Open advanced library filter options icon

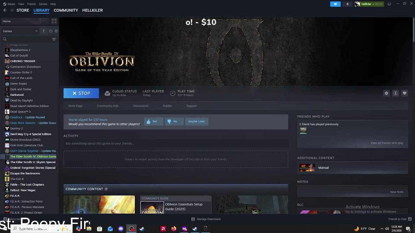tap(54, 39)
